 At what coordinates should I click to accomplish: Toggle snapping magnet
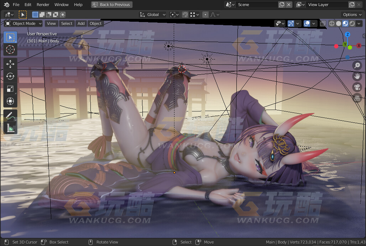(x=185, y=15)
